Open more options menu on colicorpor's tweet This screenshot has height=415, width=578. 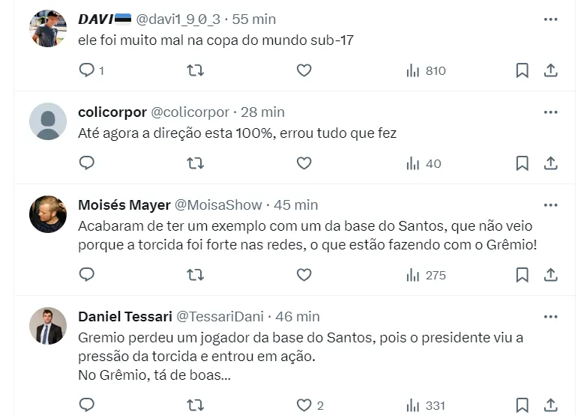tap(551, 112)
